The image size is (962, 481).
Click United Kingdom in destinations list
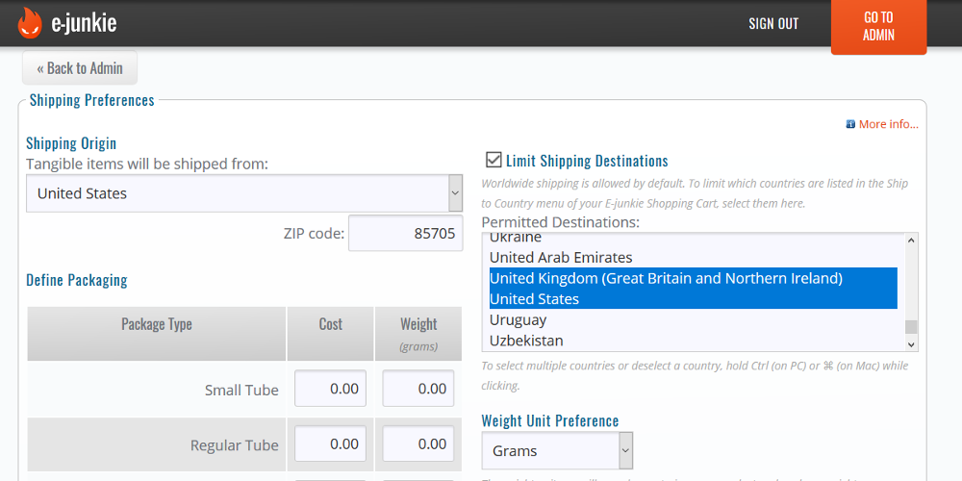click(666, 278)
